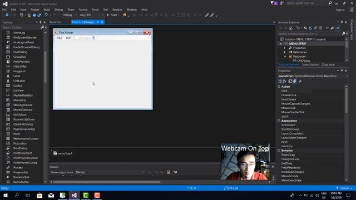Click the Events lightning icon in Properties panel
Image resolution: width=356 pixels, height=200 pixels.
coord(295,81)
